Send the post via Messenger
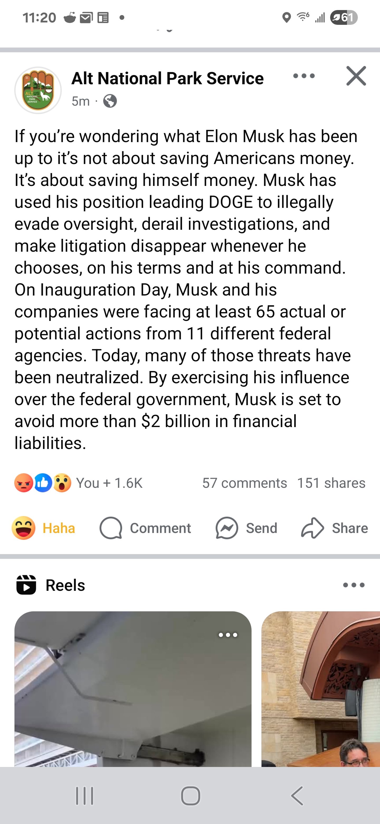The width and height of the screenshot is (380, 824). coord(246,528)
